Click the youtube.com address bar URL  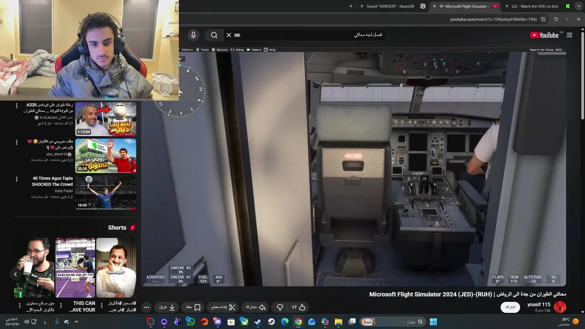(x=494, y=19)
